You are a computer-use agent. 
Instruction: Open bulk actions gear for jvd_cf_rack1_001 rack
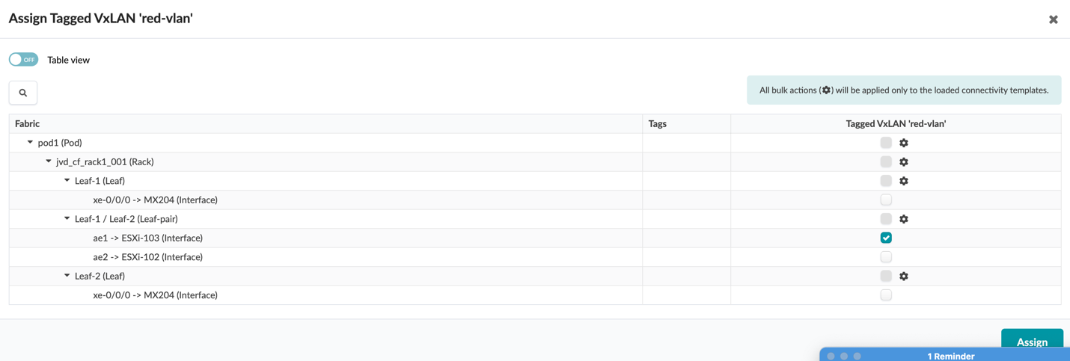tap(904, 161)
